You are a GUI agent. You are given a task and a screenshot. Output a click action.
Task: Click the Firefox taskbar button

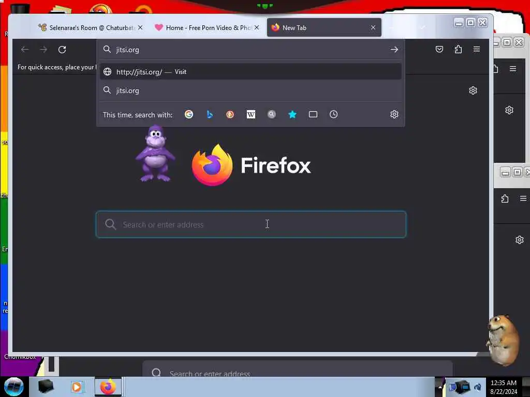[108, 387]
